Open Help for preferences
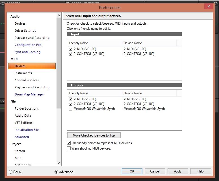The height and width of the screenshot is (181, 219). pos(200,171)
